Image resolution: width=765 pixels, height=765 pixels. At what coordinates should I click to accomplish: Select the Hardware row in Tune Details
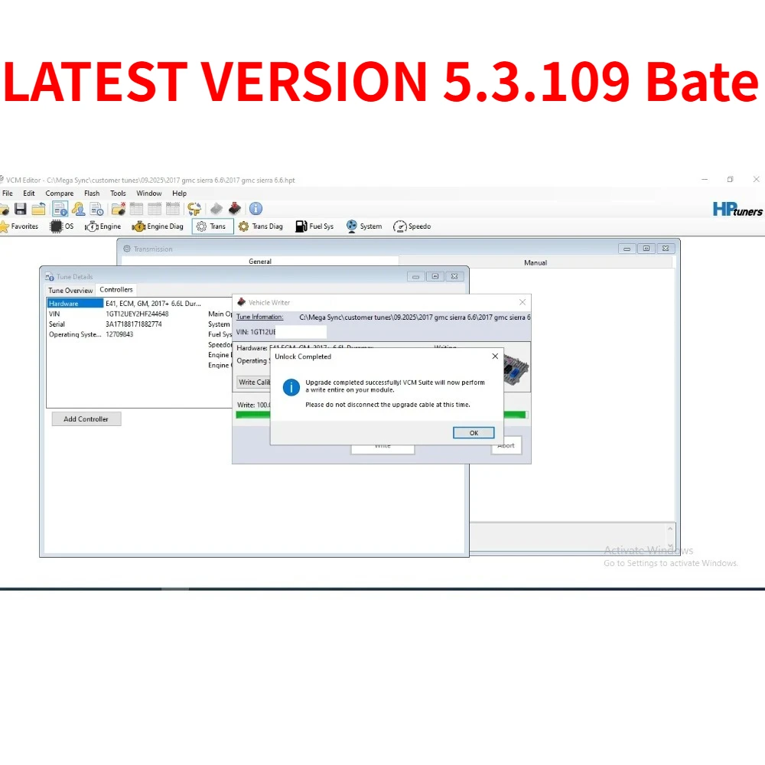click(125, 304)
